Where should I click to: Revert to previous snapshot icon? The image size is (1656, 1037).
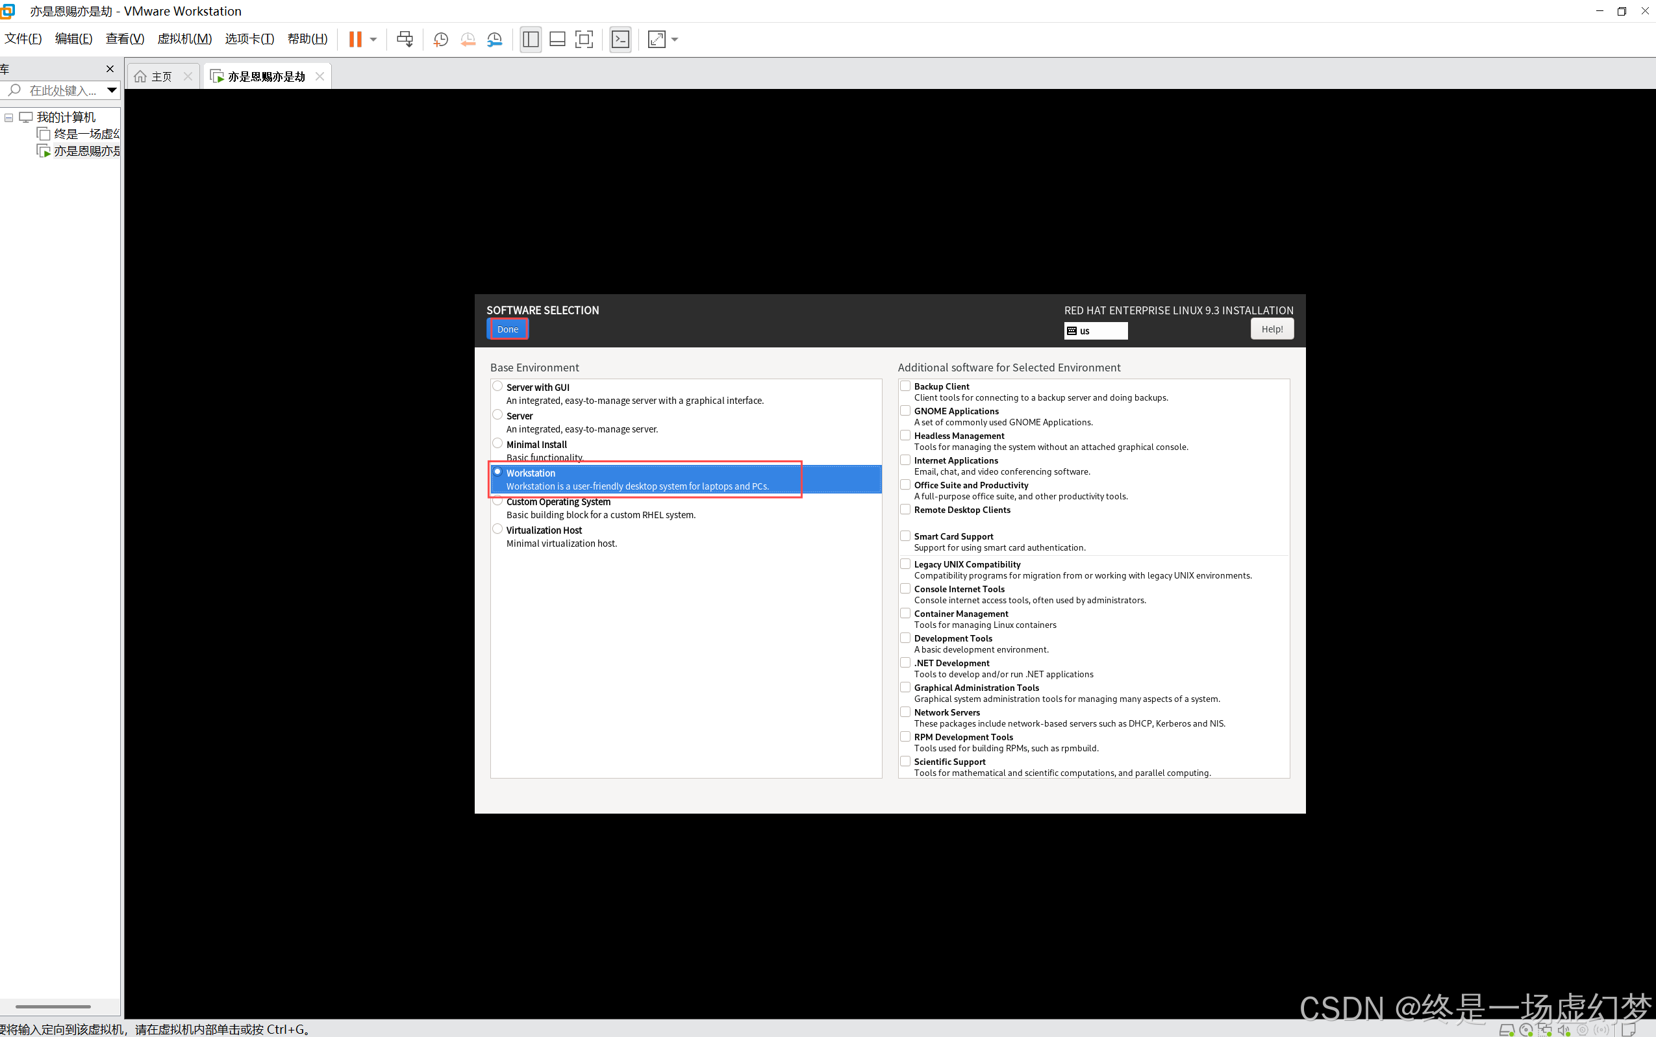pos(468,39)
